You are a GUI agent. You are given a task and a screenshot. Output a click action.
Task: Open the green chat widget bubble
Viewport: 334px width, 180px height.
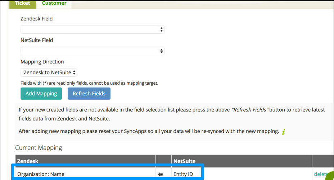(330, 176)
